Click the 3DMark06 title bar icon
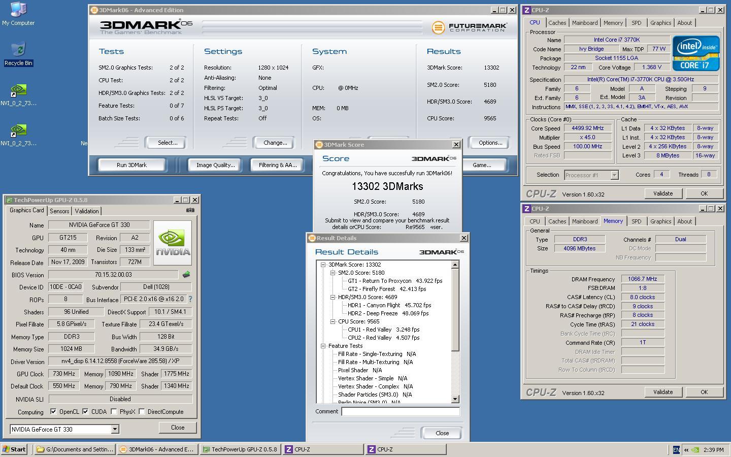The image size is (731, 457). click(94, 10)
